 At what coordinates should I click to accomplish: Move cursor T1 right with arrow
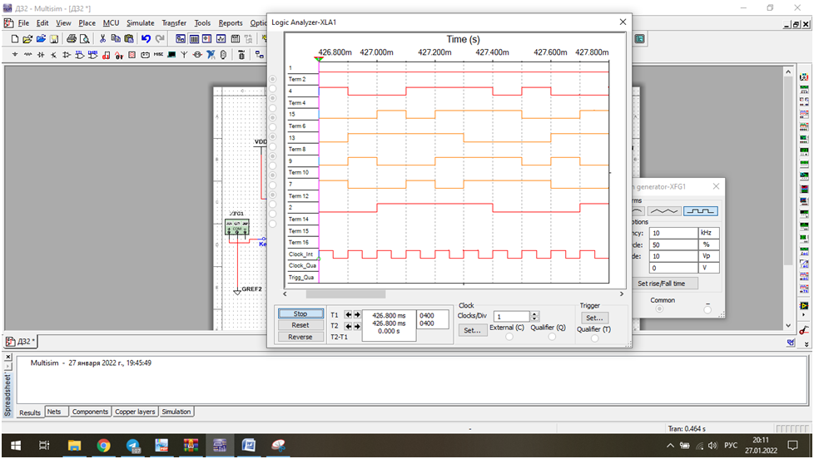click(358, 315)
